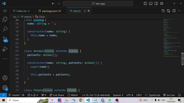Toggle secondary side bar layout
This screenshot has width=184, height=103.
click(156, 3)
